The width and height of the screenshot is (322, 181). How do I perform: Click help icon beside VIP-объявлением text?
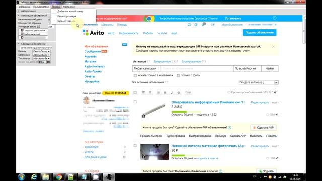click(229, 127)
